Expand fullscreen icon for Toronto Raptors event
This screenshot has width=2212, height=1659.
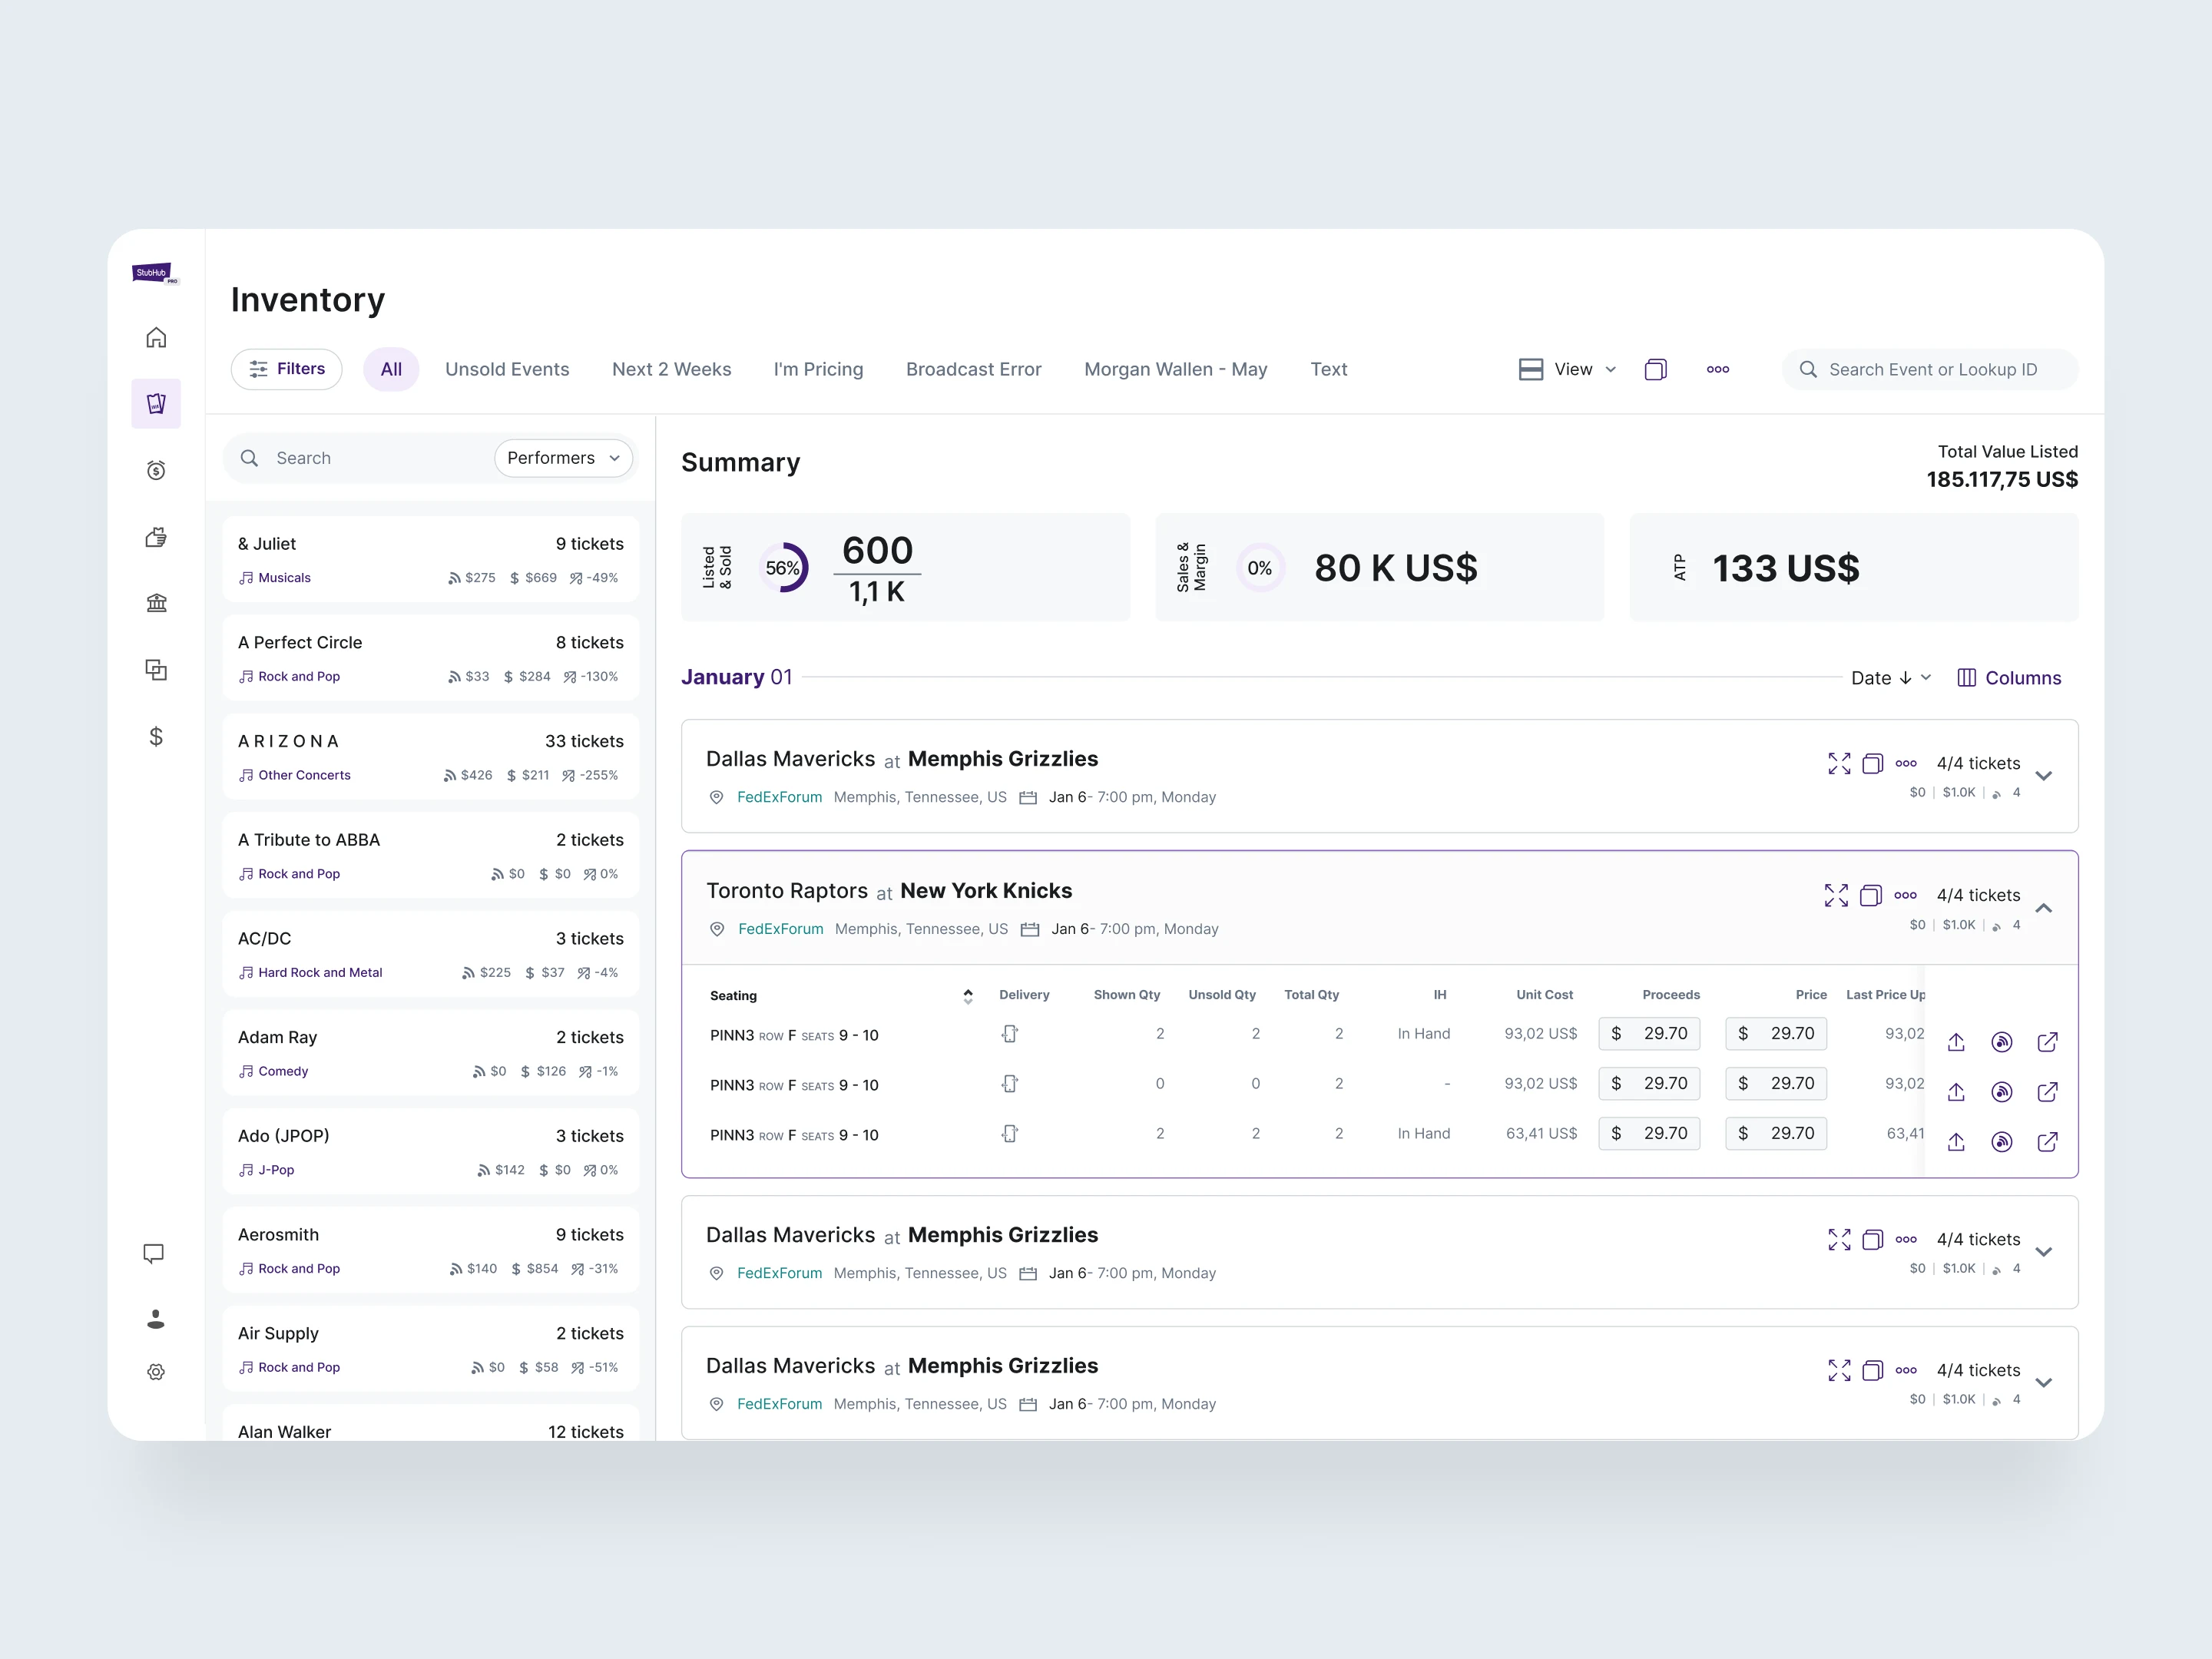[x=1836, y=895]
